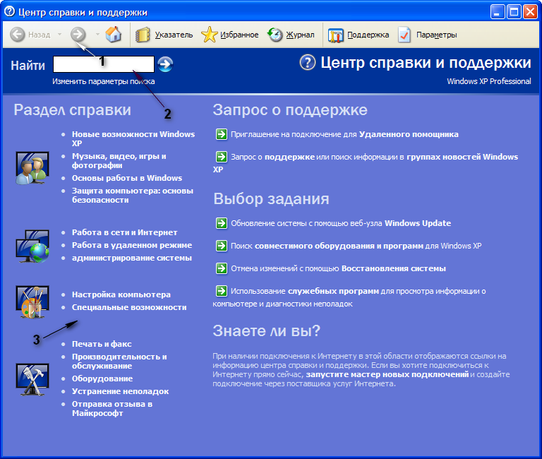Click green arrow beside Windows Update

pos(222,223)
